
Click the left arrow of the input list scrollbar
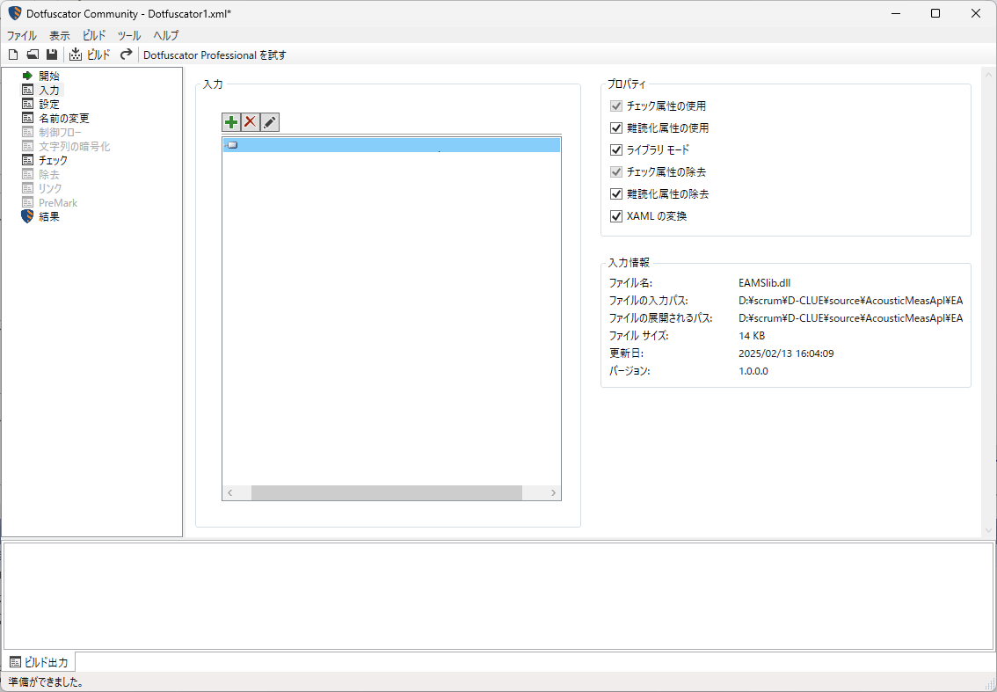230,493
